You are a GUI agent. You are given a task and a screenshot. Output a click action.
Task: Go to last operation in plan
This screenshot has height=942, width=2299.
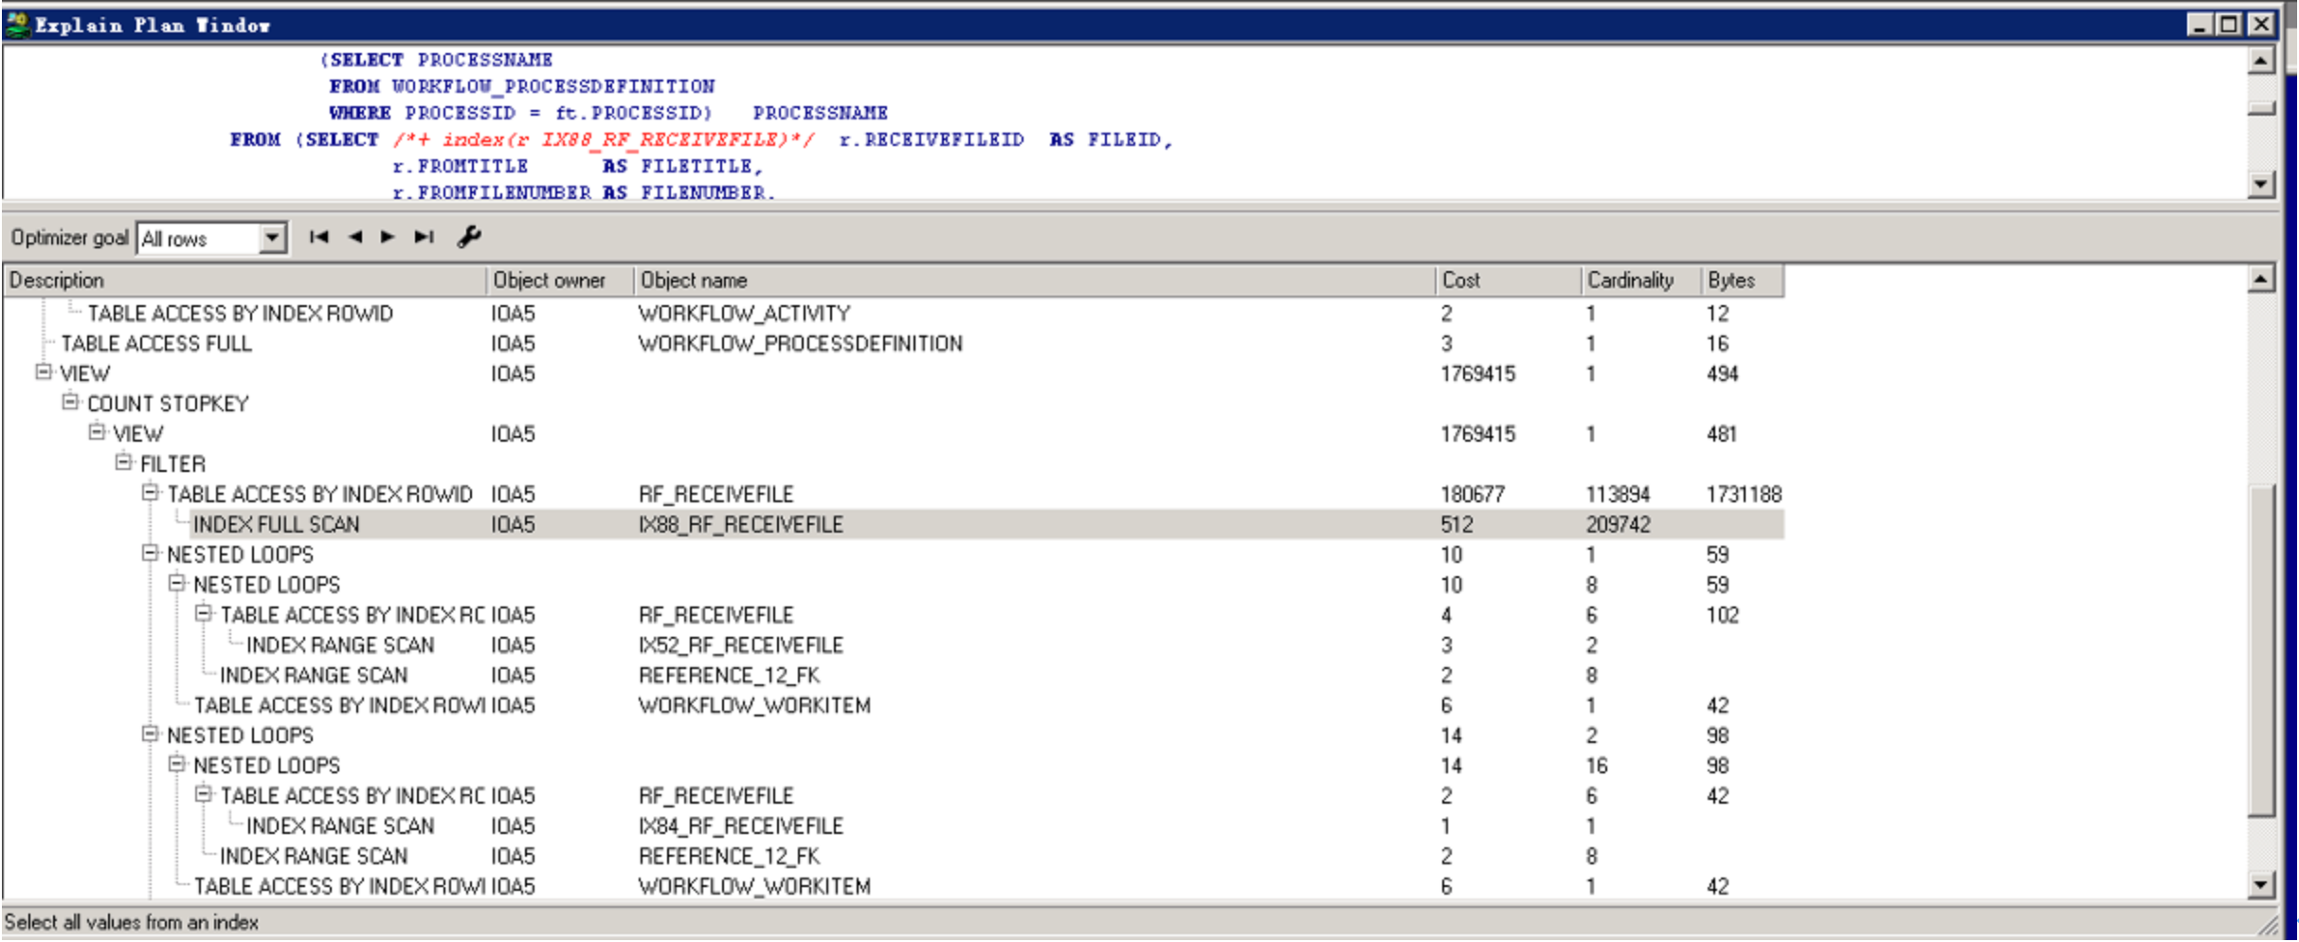[424, 237]
